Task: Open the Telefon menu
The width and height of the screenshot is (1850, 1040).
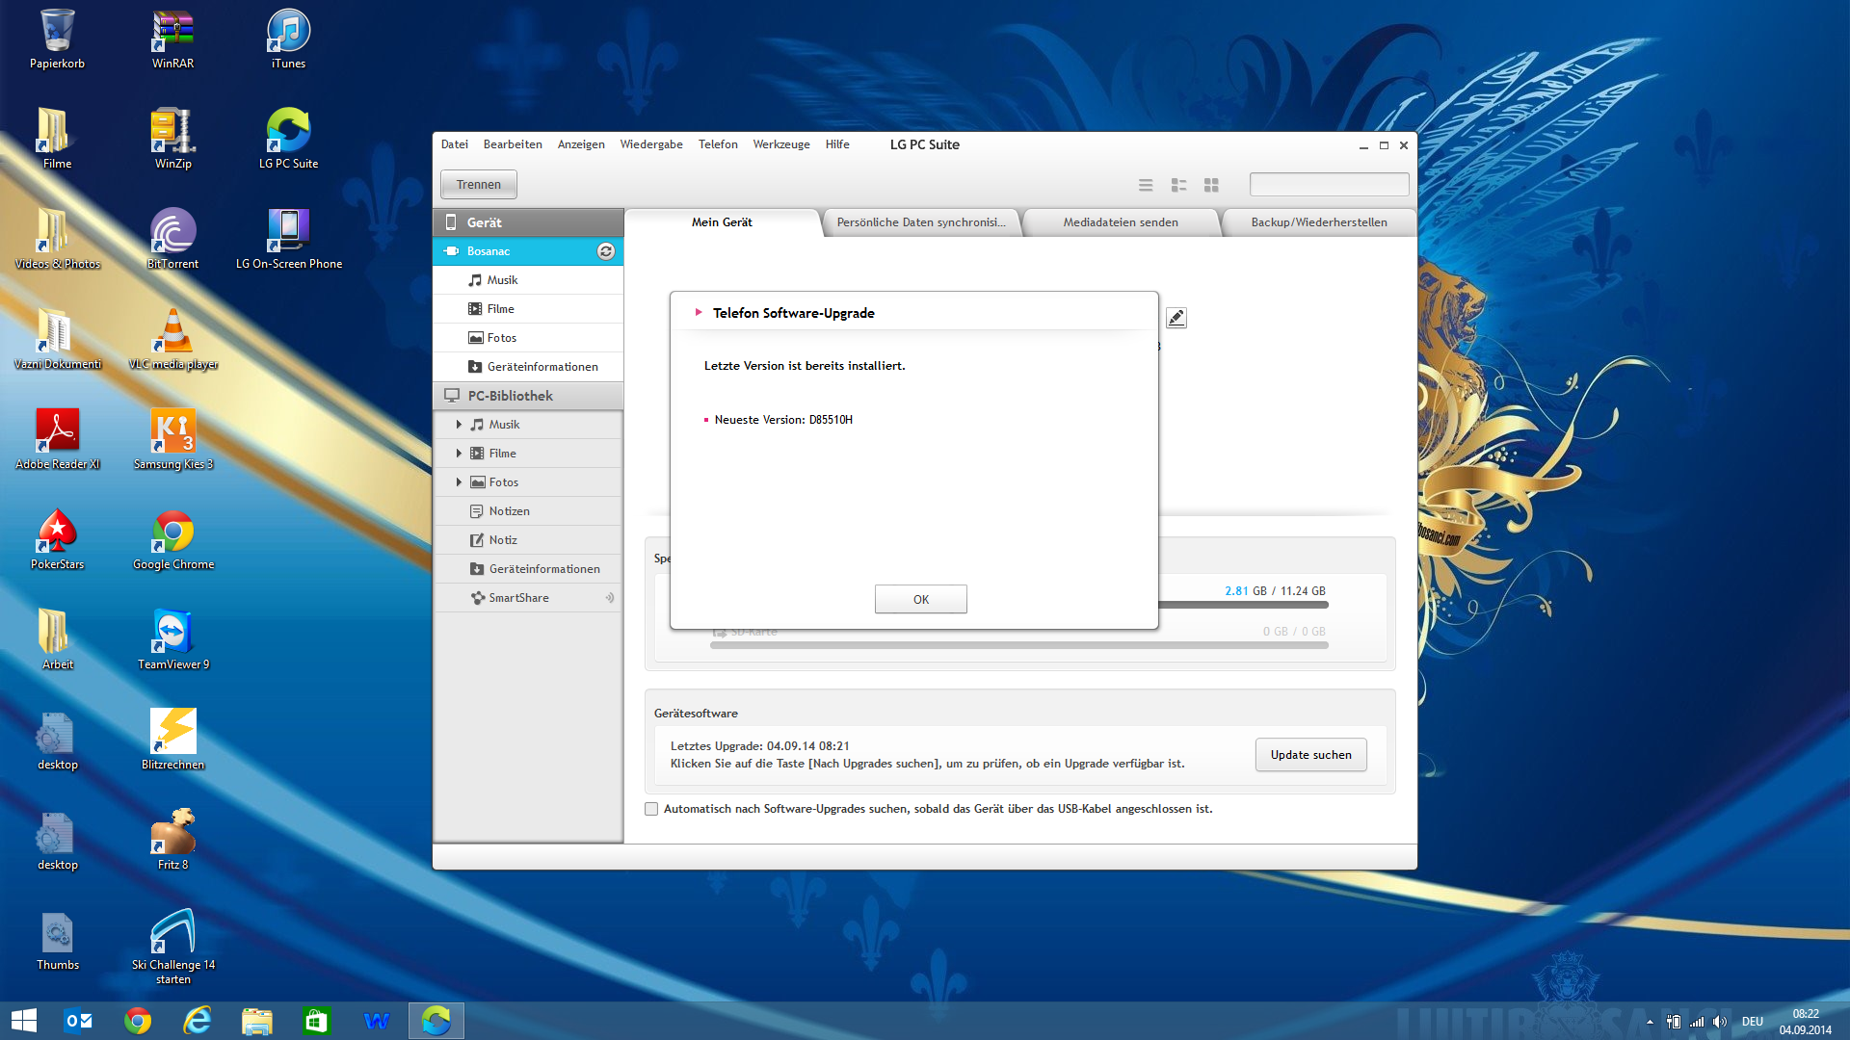Action: [x=718, y=144]
